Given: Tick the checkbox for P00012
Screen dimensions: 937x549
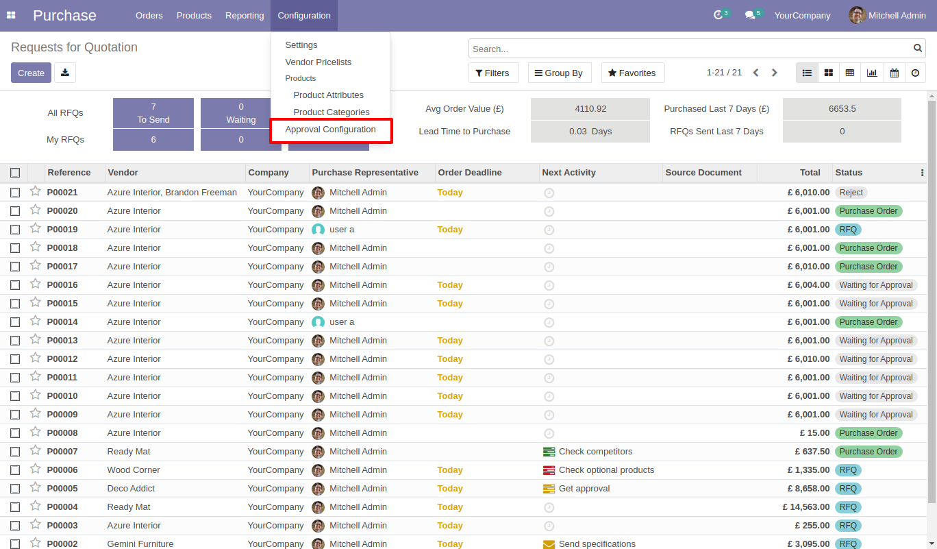Looking at the screenshot, I should tap(15, 359).
